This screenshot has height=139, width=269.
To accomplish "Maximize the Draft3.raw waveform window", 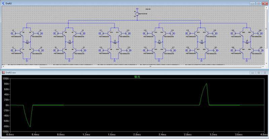I will [259, 72].
